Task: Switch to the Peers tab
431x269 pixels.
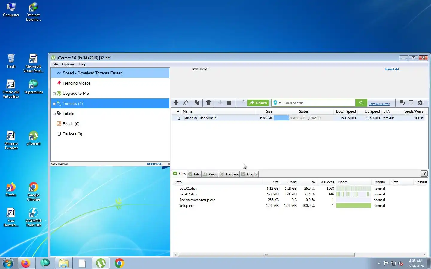Action: coord(210,174)
